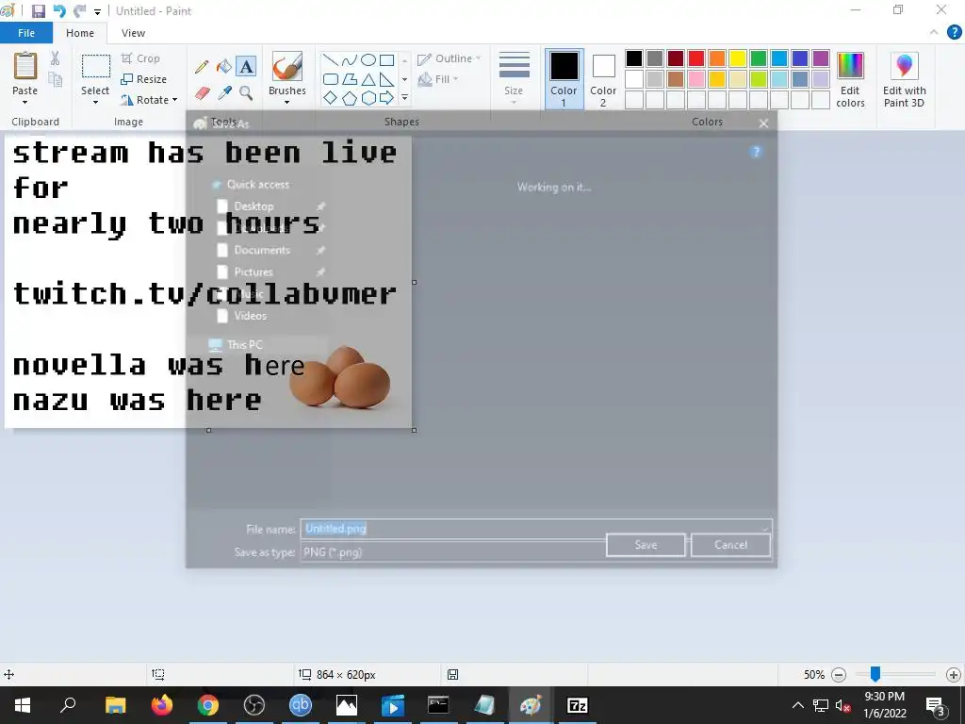Image resolution: width=965 pixels, height=724 pixels.
Task: Click Cancel in the Save As dialog
Action: 730,545
